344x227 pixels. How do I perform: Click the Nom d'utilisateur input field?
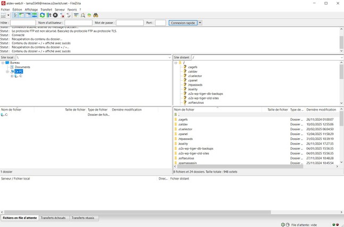(x=78, y=23)
